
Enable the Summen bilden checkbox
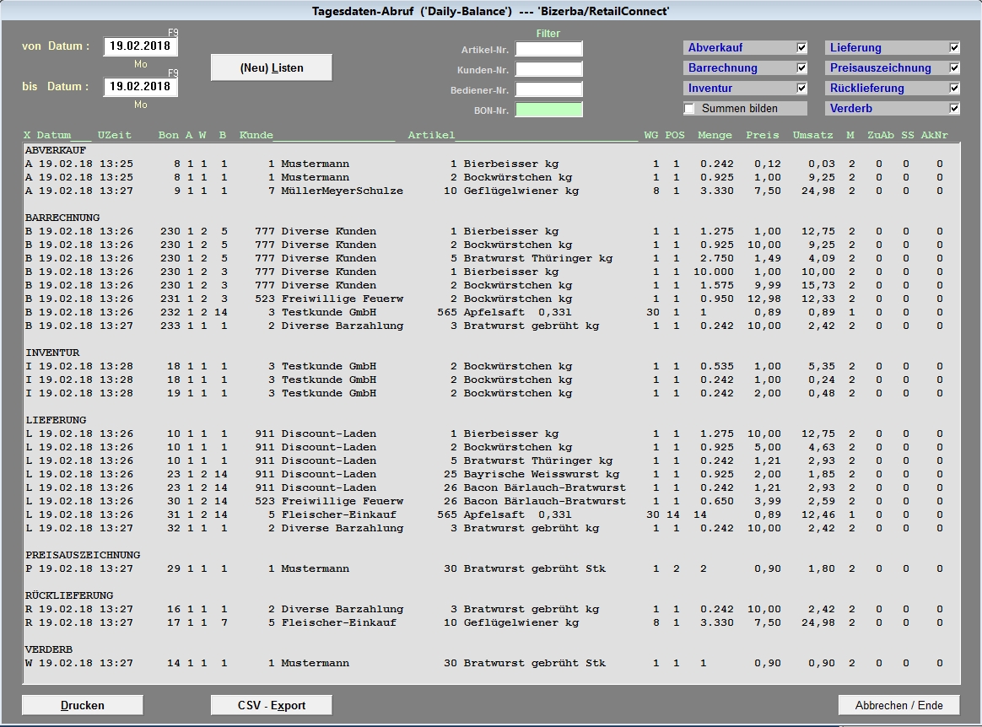[x=690, y=109]
